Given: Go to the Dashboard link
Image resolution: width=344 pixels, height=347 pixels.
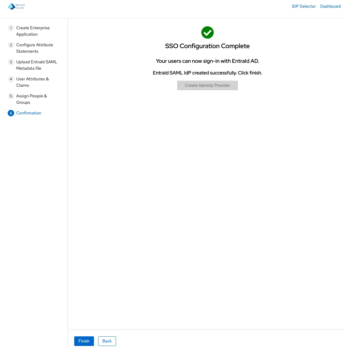Looking at the screenshot, I should [x=330, y=6].
